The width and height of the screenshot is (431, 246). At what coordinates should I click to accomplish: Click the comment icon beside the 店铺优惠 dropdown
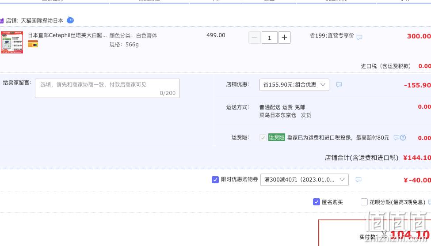[x=339, y=84]
